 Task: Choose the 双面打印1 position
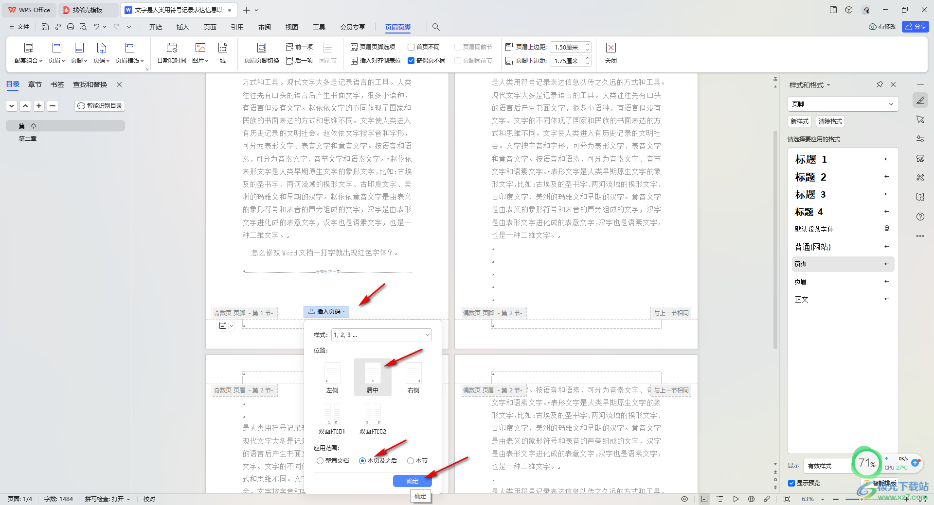point(332,419)
